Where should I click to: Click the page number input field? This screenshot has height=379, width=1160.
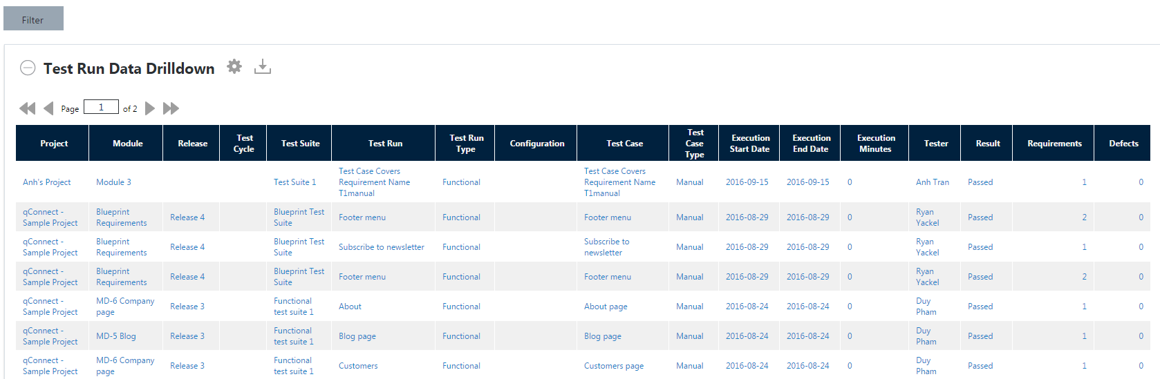101,107
